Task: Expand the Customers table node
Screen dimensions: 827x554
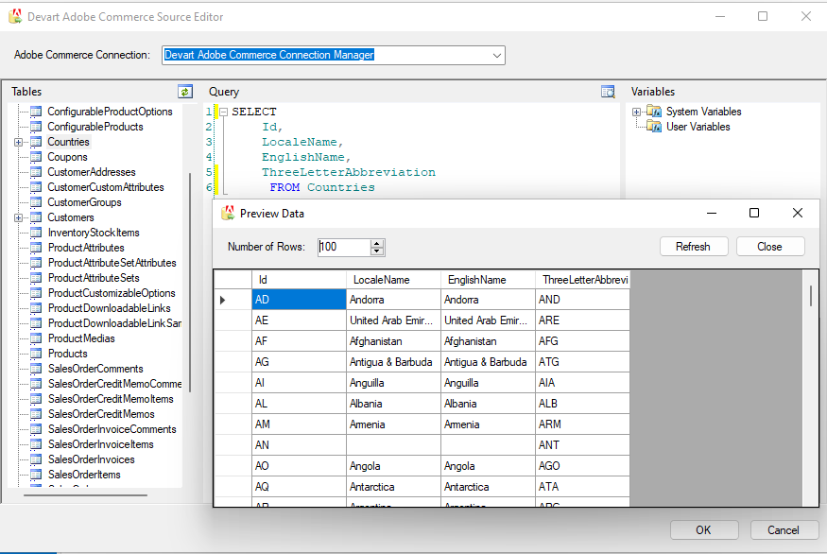Action: click(x=18, y=217)
